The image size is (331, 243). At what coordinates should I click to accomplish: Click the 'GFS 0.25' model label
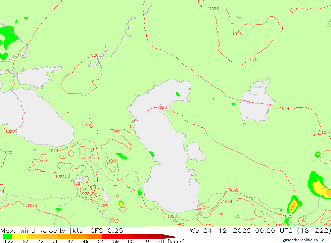pyautogui.click(x=107, y=230)
